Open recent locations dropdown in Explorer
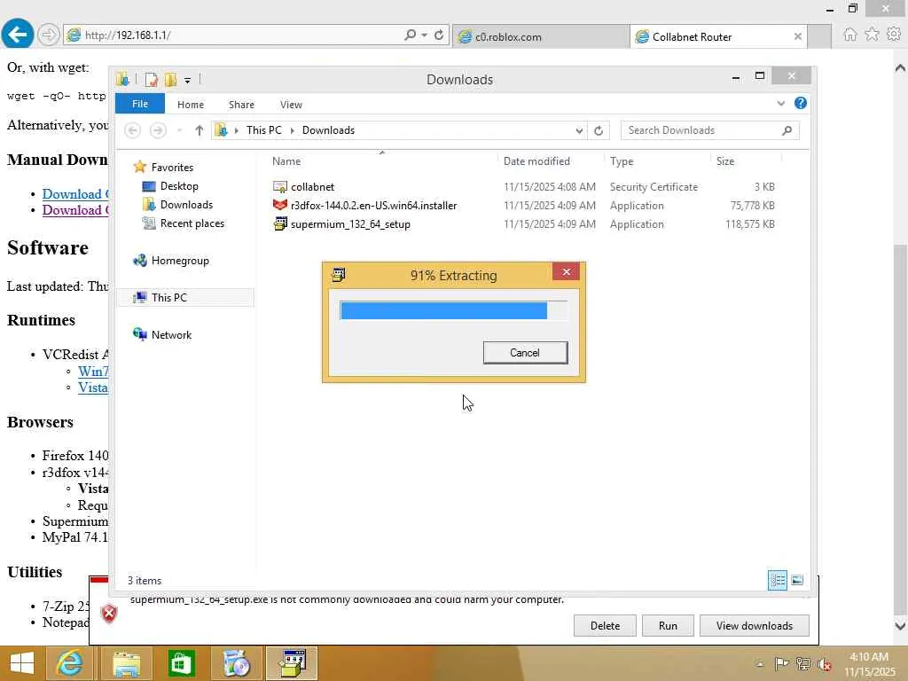The height and width of the screenshot is (681, 908). [179, 131]
